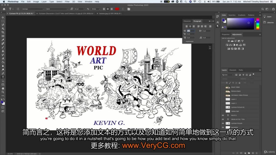Open the Filter menu
This screenshot has width=276, height=155.
click(67, 2)
